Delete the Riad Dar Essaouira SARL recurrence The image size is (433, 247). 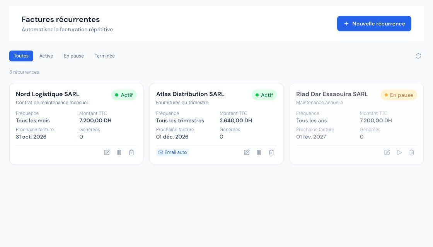coord(412,152)
